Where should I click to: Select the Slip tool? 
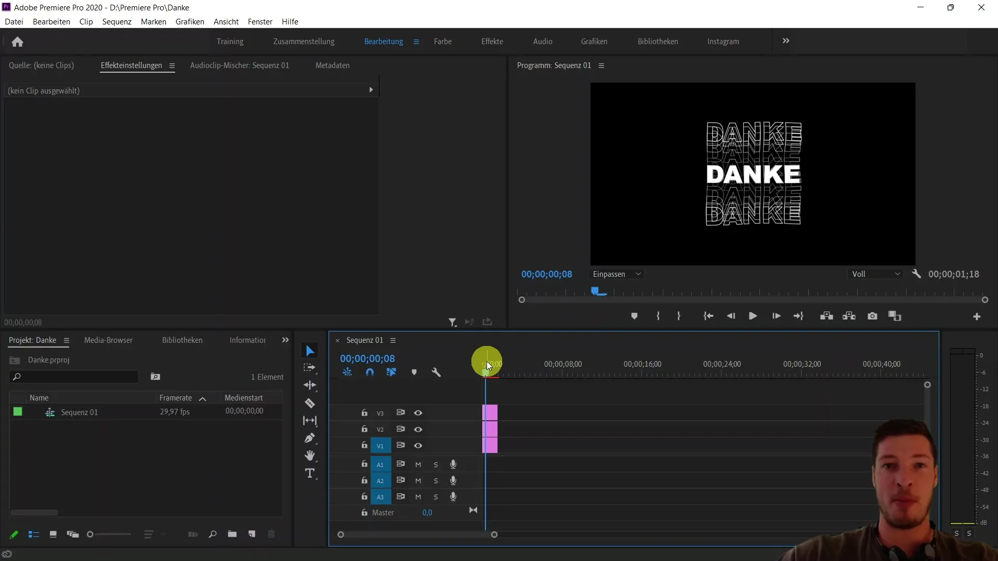click(x=310, y=421)
